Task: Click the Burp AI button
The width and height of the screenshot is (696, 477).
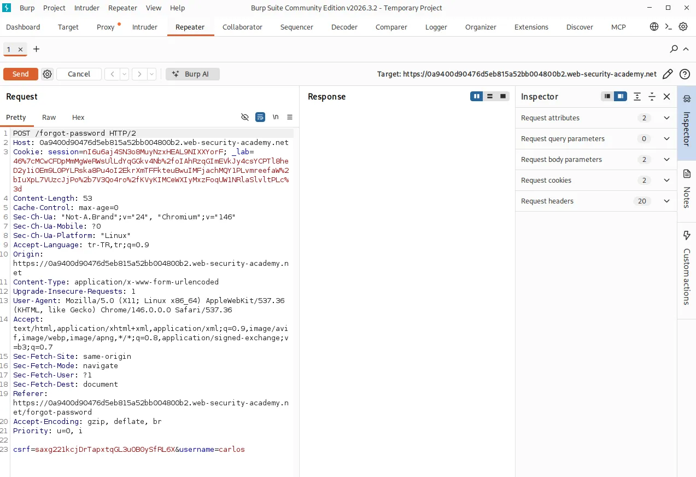Action: click(192, 74)
